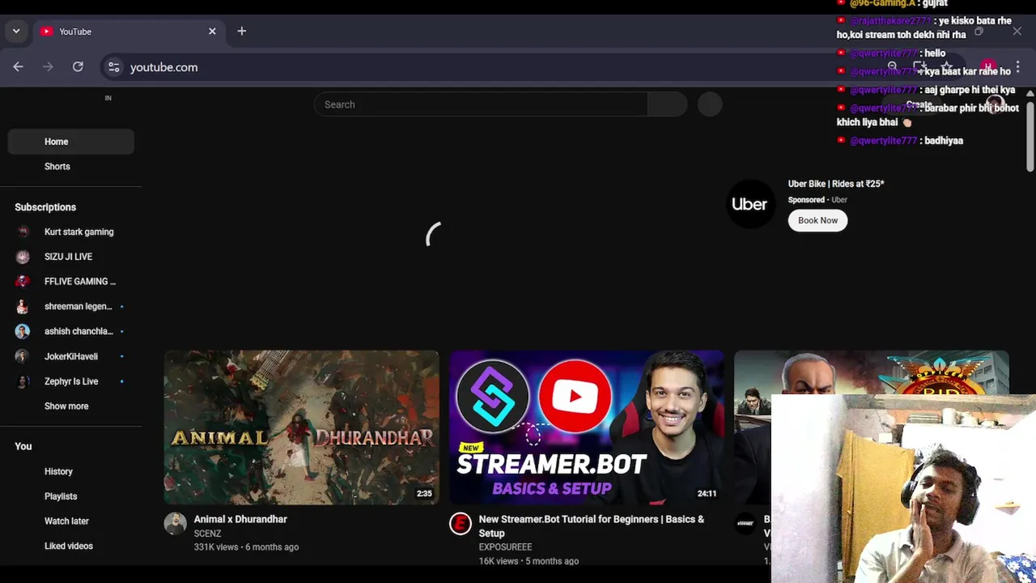
Task: Click Book Now in the Uber ad
Action: 817,220
